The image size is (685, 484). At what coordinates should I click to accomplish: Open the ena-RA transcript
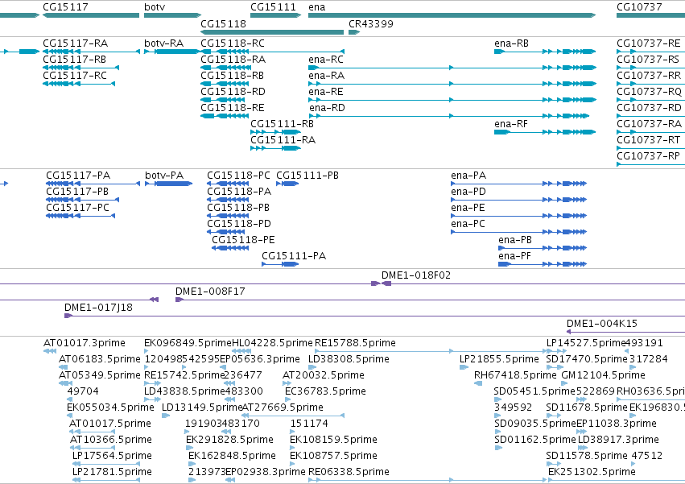coord(326,76)
